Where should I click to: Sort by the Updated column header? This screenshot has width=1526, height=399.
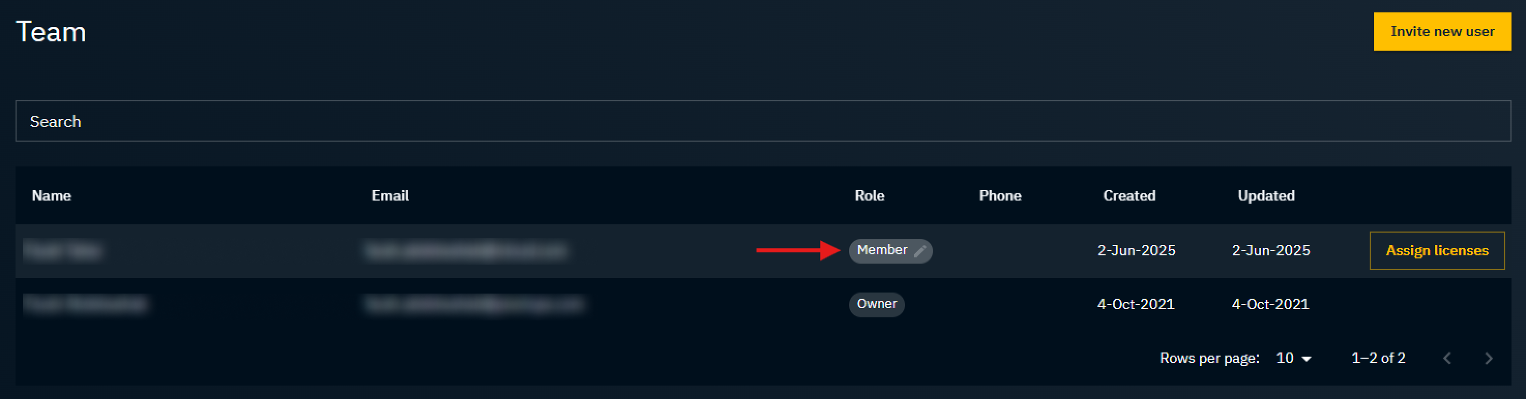1266,196
